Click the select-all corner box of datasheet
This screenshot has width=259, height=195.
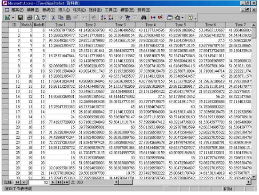[x=5, y=25]
